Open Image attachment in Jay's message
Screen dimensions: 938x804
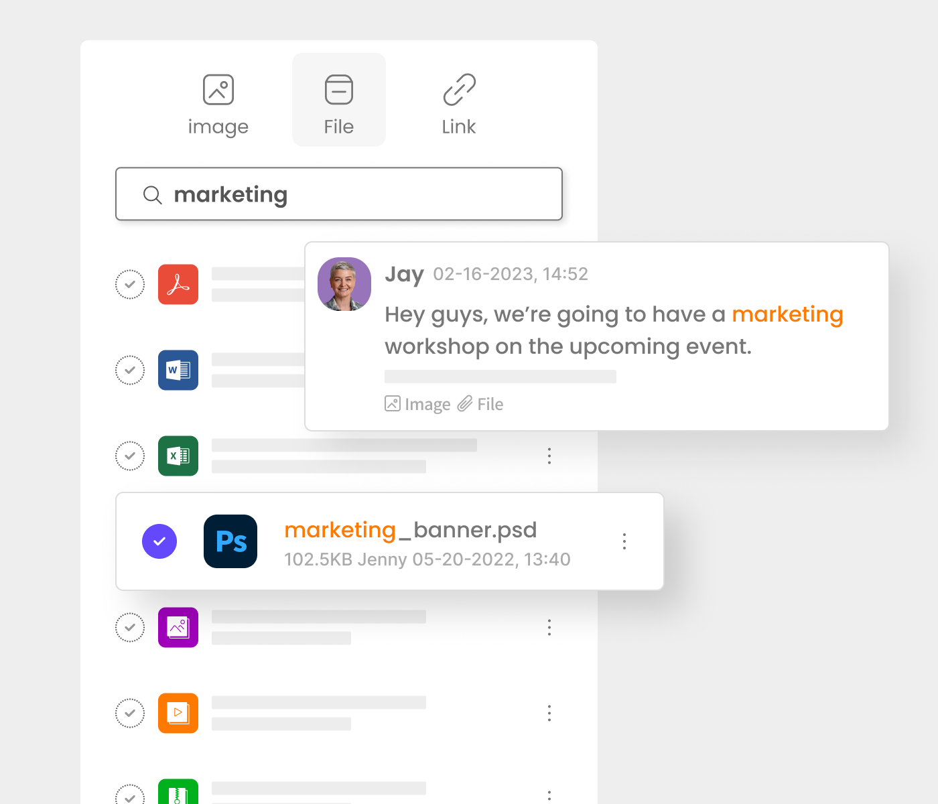point(417,404)
